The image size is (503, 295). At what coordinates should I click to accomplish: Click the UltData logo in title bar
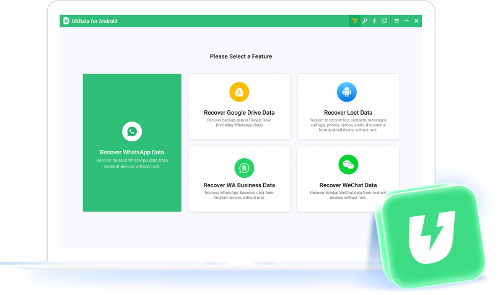66,21
